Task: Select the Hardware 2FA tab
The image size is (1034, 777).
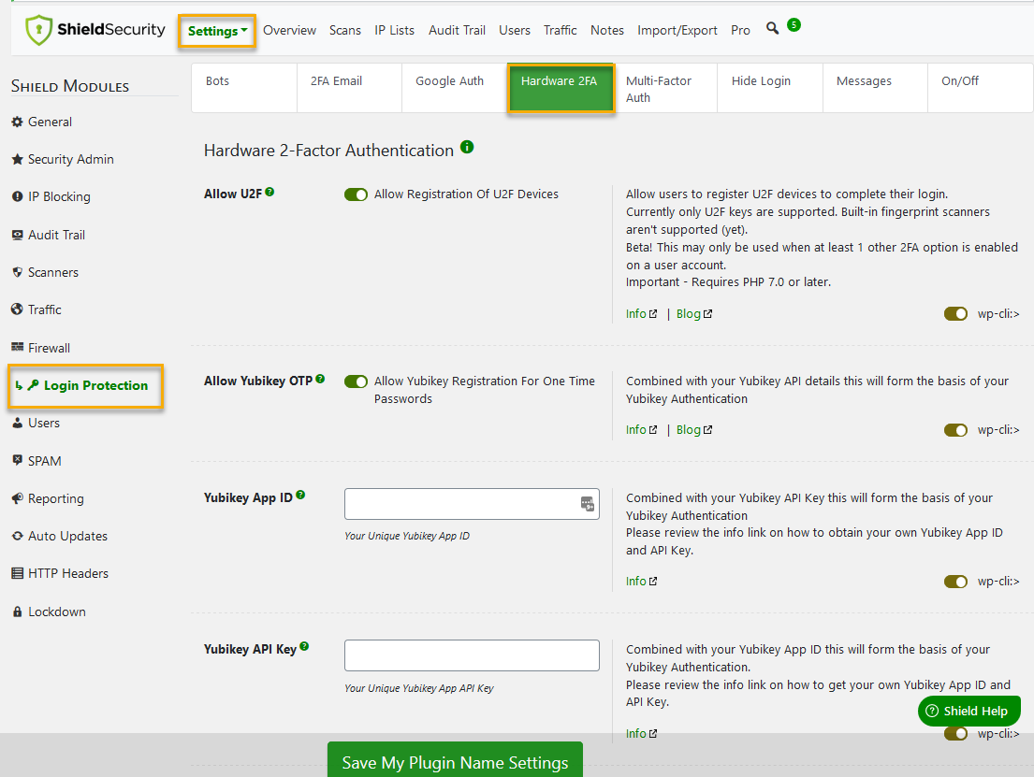Action: pyautogui.click(x=561, y=88)
